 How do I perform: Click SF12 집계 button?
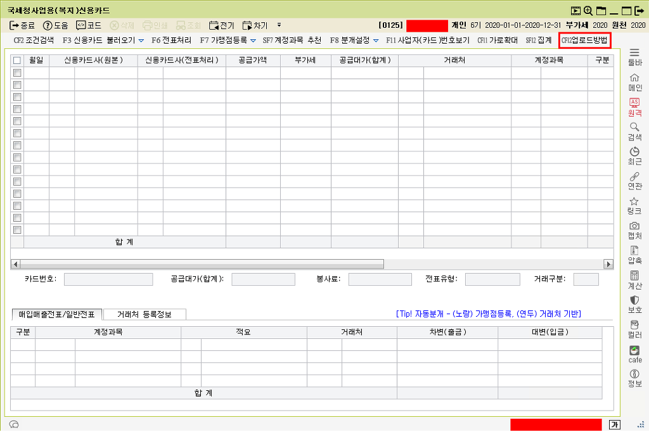pos(539,40)
